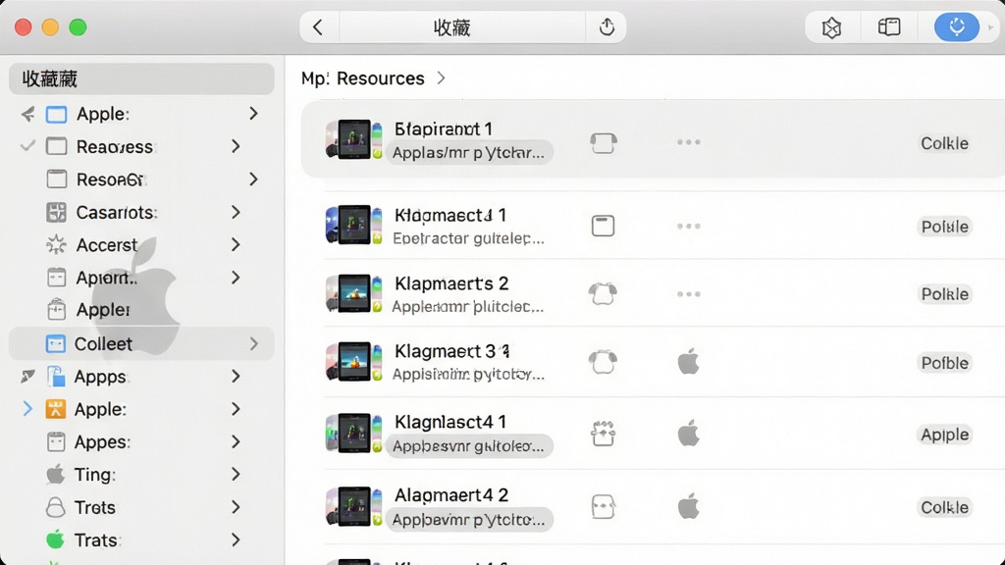The width and height of the screenshot is (1005, 565).
Task: Click the face icon in Alaqmaert4 2 row
Action: [x=604, y=507]
